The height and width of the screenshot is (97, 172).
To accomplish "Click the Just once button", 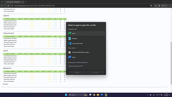I will 95,72.
